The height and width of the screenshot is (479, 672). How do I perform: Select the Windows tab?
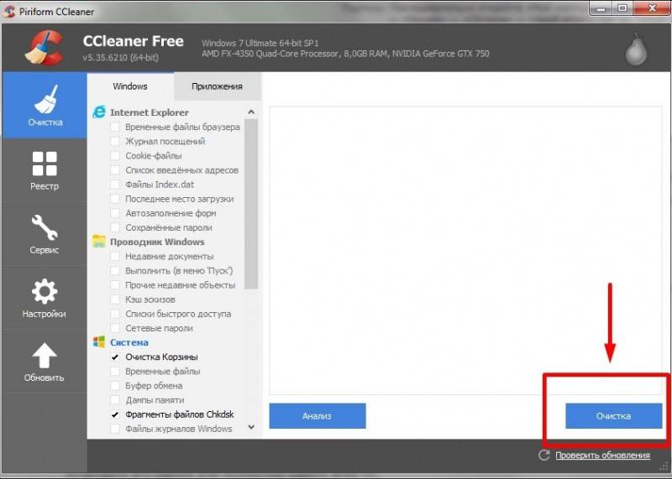[x=130, y=86]
